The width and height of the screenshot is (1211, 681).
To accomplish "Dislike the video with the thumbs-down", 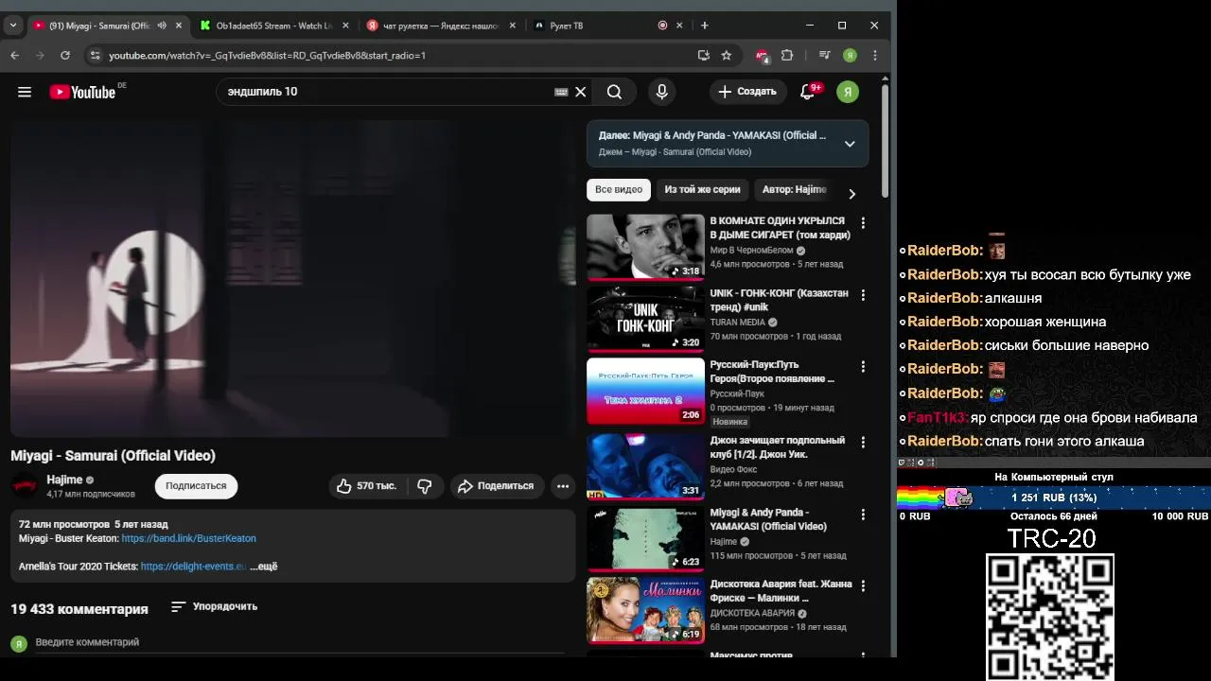I will pos(425,486).
